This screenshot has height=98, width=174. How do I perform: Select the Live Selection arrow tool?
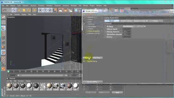click(x=14, y=10)
